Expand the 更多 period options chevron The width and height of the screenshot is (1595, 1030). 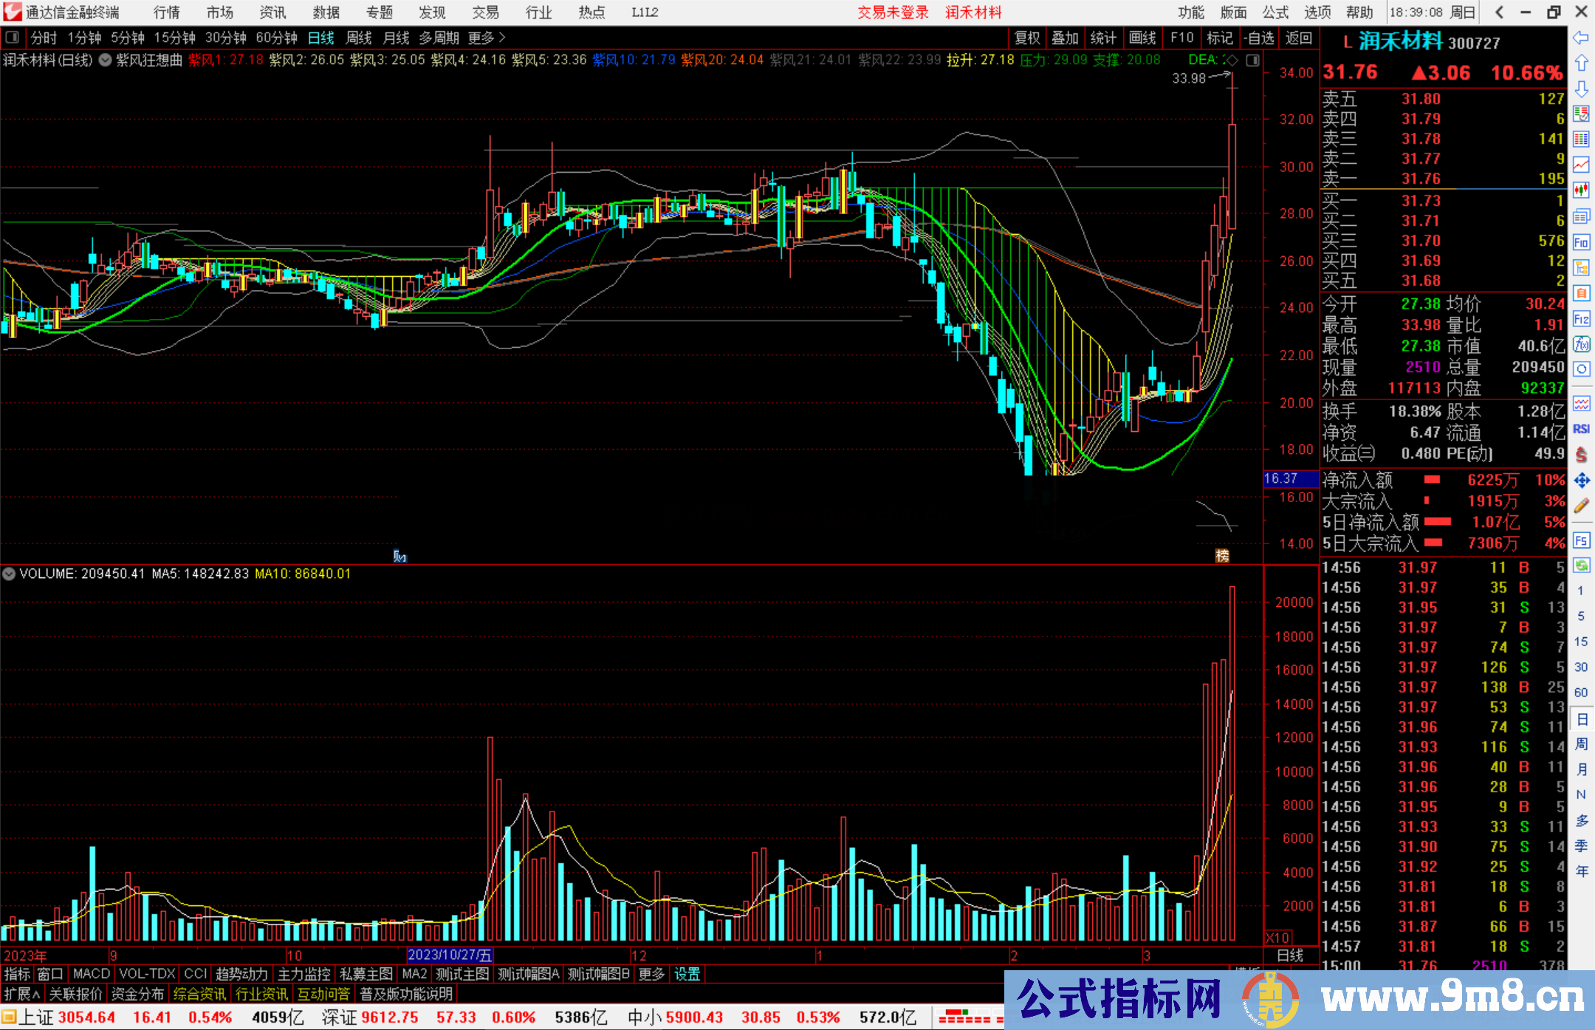coord(503,37)
